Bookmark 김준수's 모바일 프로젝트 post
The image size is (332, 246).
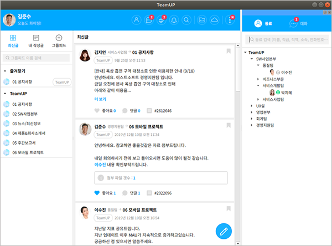point(229,125)
